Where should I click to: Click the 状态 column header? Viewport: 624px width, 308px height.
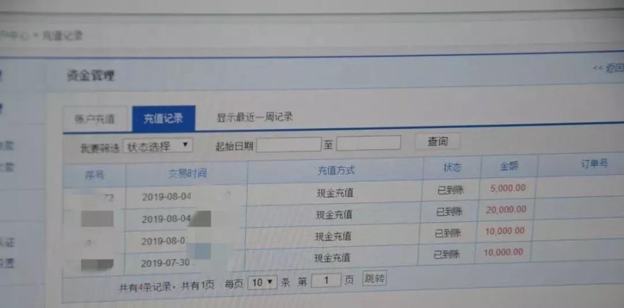tap(452, 168)
